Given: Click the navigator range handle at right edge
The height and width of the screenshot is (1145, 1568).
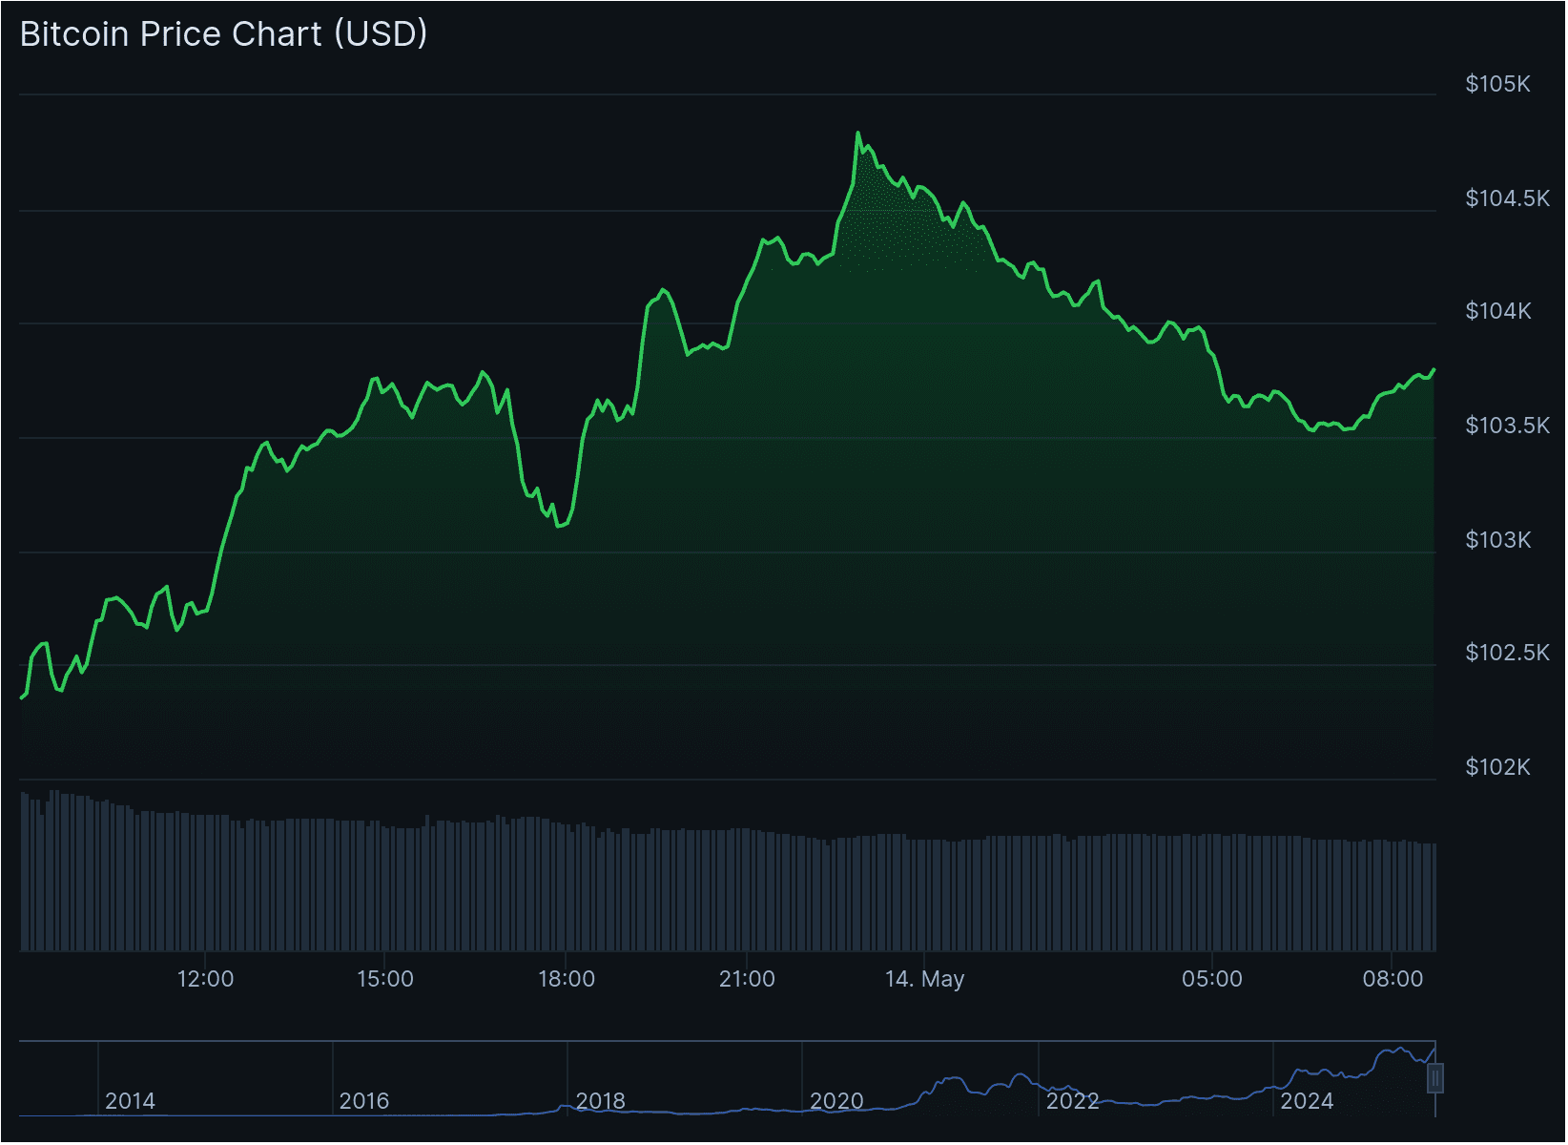Looking at the screenshot, I should coord(1435,1079).
